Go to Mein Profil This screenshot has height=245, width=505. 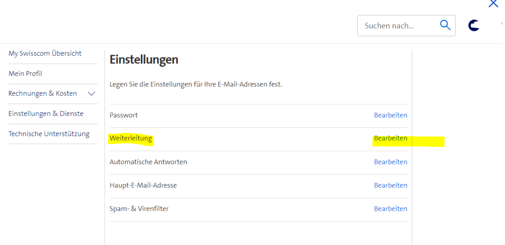25,74
